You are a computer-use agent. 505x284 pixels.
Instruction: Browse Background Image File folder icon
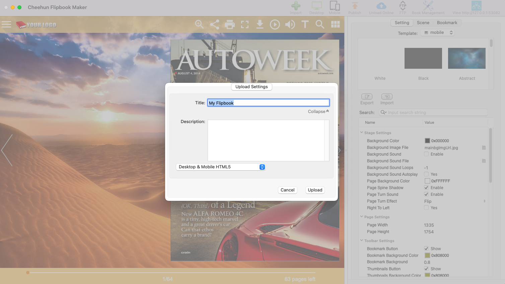(x=484, y=148)
